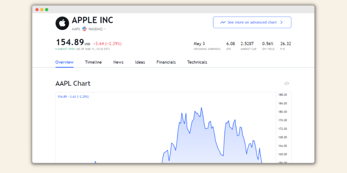Click the arrow chevron on advanced chart button
This screenshot has width=347, height=173.
click(282, 22)
